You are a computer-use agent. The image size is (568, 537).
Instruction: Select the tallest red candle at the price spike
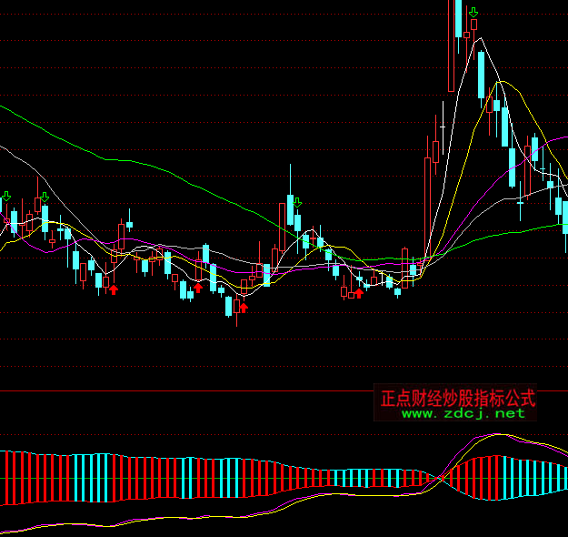tap(452, 46)
